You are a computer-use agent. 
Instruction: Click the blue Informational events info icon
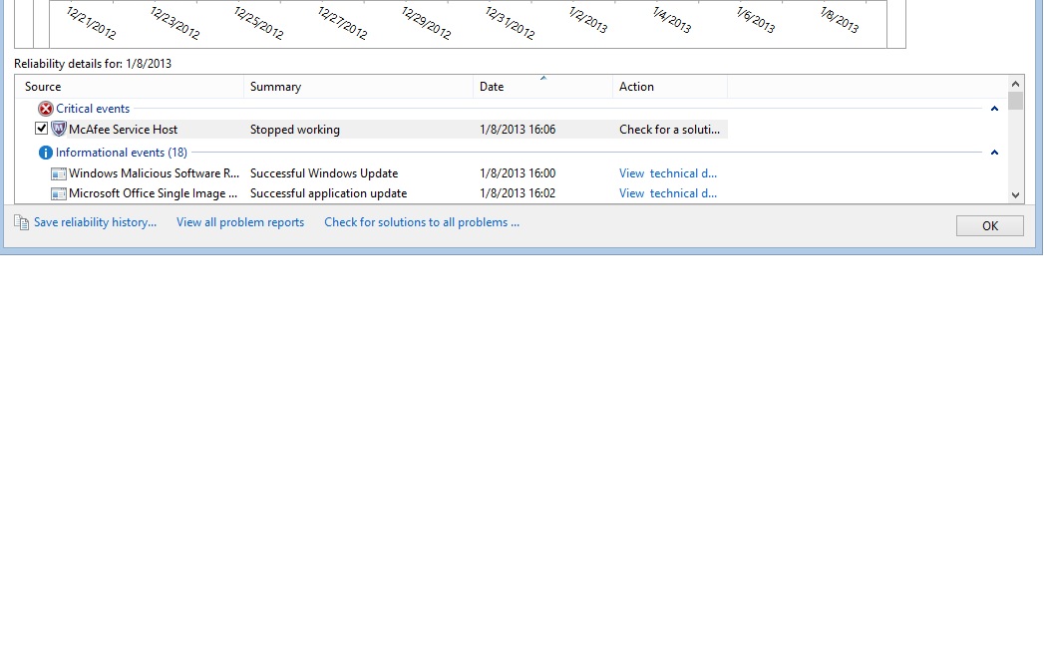[x=45, y=153]
